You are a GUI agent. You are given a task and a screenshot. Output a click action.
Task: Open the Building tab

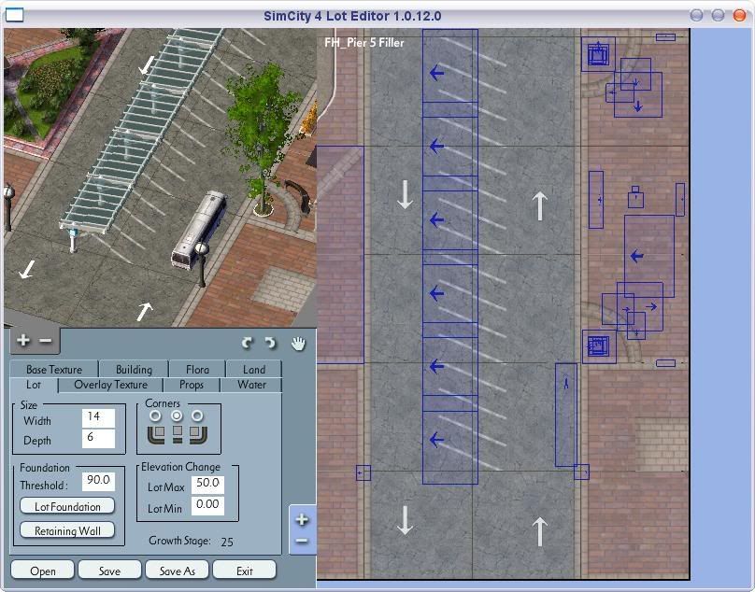point(134,369)
